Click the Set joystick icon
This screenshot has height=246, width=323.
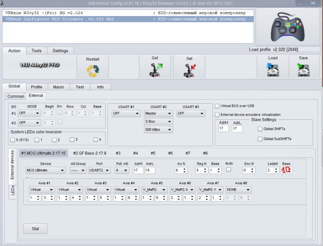tap(189, 71)
